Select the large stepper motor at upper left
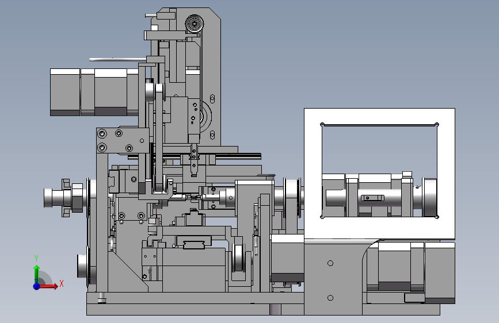The width and height of the screenshot is (499, 323). tap(94, 92)
